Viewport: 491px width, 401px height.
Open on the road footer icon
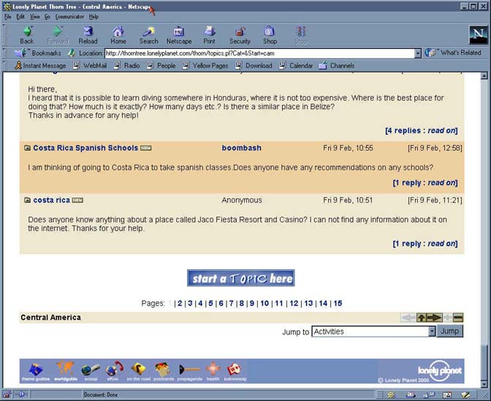pos(138,372)
